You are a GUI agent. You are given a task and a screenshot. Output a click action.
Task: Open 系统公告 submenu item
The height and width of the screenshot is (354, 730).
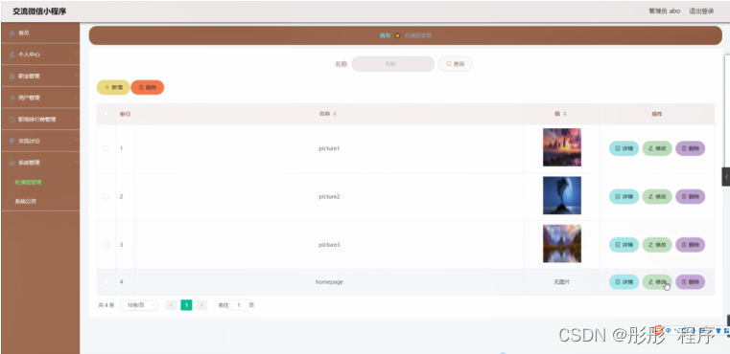(x=26, y=202)
